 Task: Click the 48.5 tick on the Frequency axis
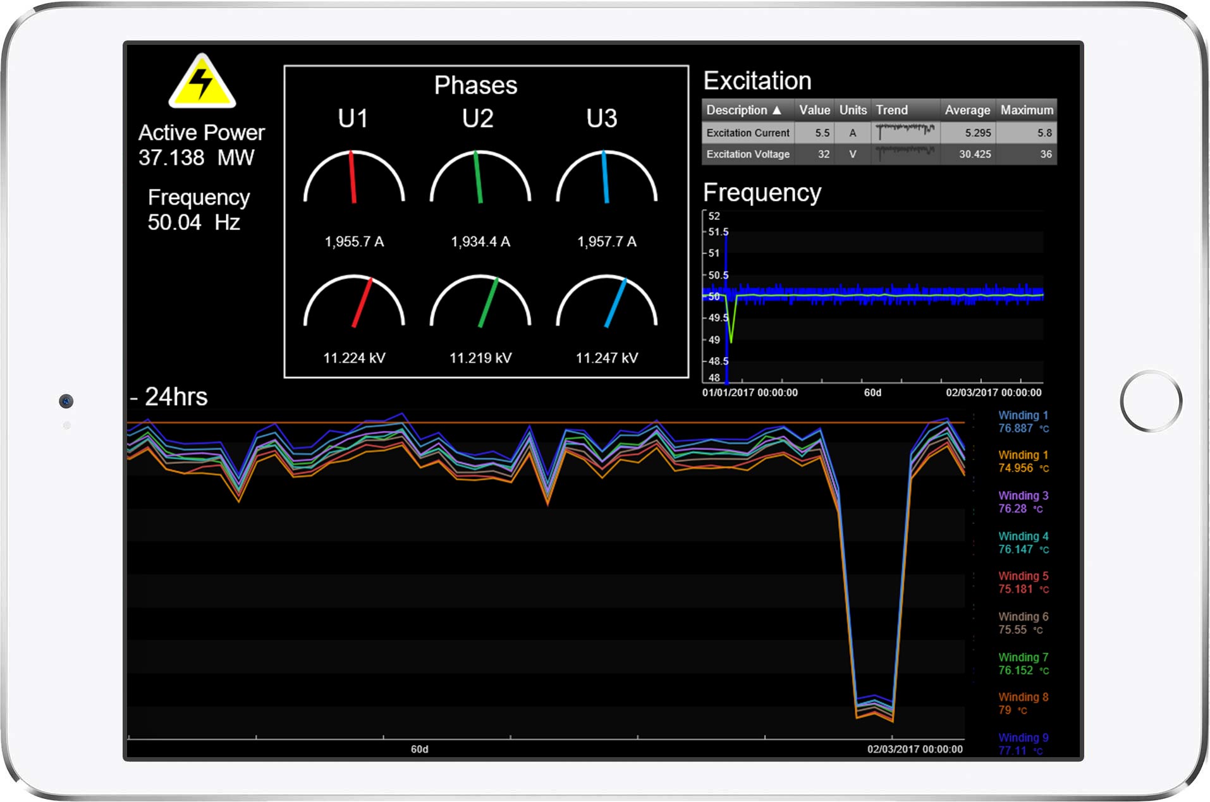pyautogui.click(x=718, y=361)
